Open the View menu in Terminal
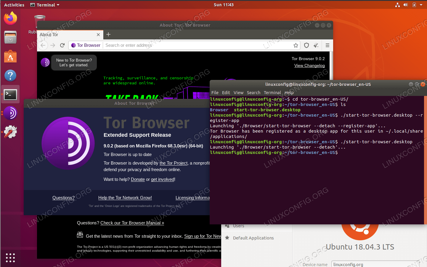Viewport: 427px width, 267px height. (x=238, y=93)
